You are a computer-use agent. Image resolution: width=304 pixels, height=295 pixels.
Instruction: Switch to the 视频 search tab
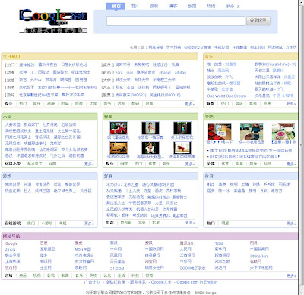tap(154, 5)
